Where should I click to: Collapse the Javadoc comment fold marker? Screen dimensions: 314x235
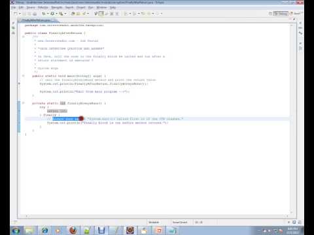24,37
